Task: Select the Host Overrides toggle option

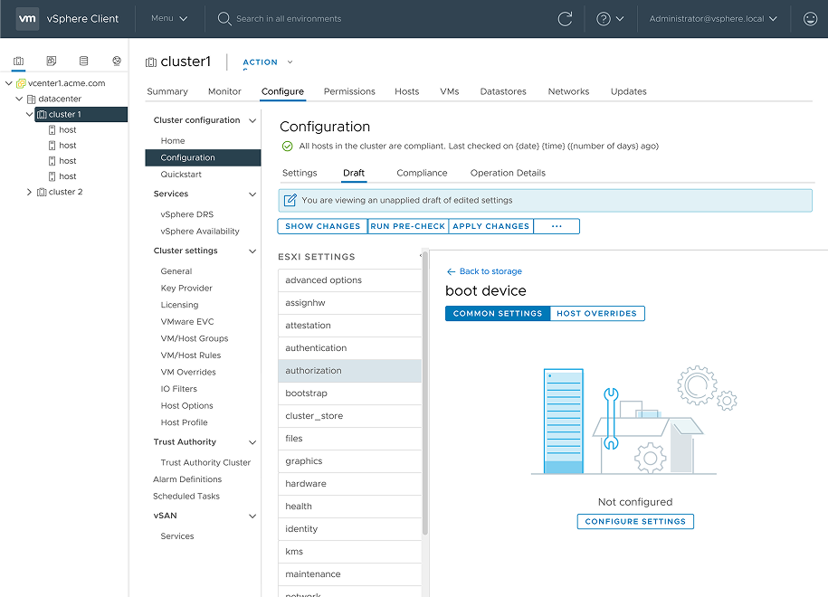Action: [596, 314]
